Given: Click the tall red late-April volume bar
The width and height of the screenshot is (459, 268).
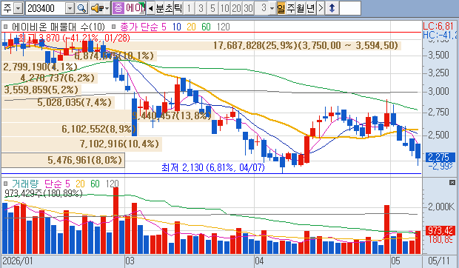Looking at the screenshot, I should (x=386, y=230).
